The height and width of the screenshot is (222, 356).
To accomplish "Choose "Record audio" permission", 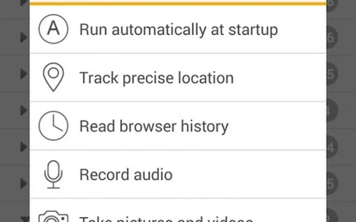I will [x=126, y=175].
